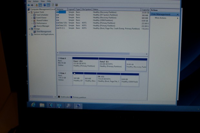Collapse the Storage tree node

(29, 29)
